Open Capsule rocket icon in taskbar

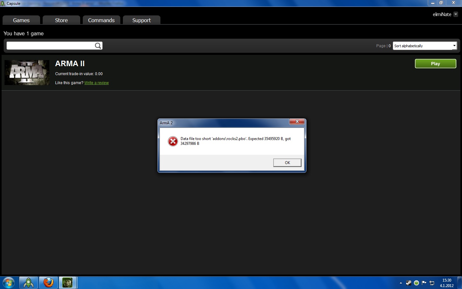(x=29, y=283)
